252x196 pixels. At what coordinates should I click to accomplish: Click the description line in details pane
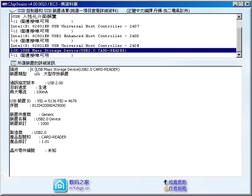(65, 69)
